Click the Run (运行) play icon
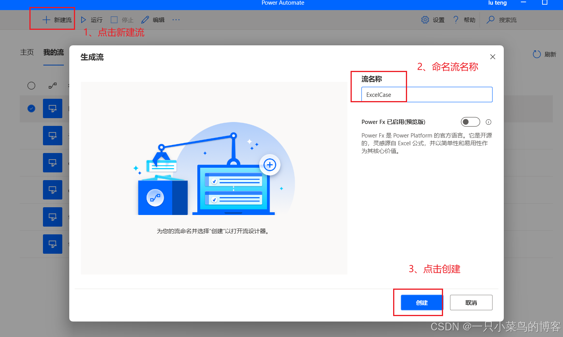 tap(83, 20)
